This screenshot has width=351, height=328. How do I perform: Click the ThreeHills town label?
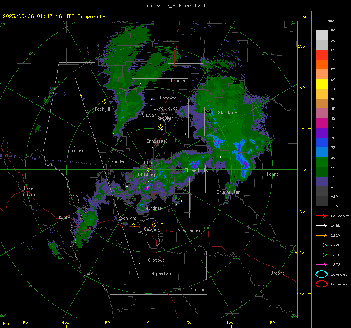coord(196,170)
